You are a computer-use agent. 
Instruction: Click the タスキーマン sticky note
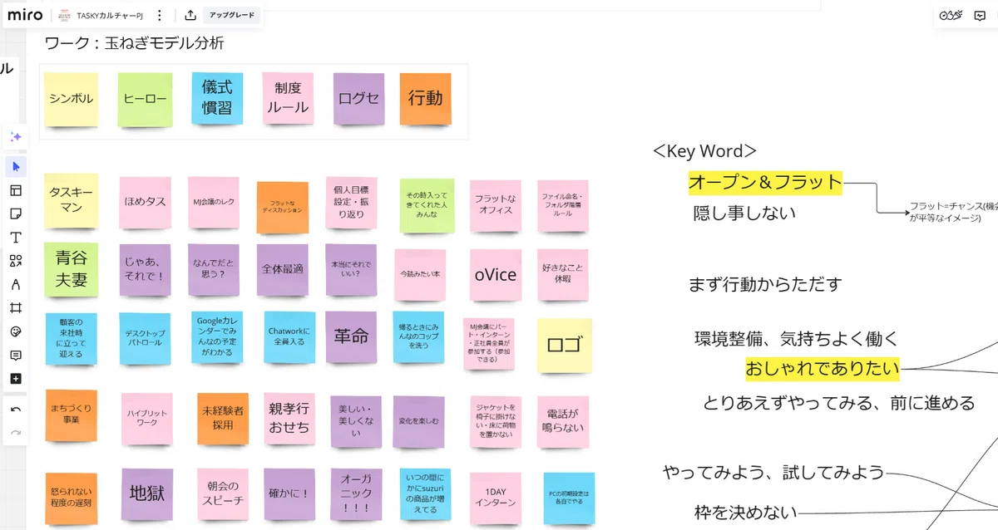point(72,201)
